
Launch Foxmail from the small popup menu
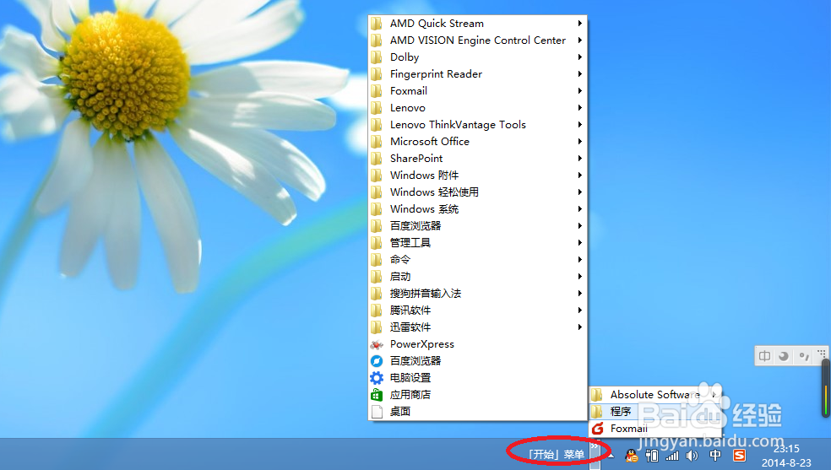654,428
